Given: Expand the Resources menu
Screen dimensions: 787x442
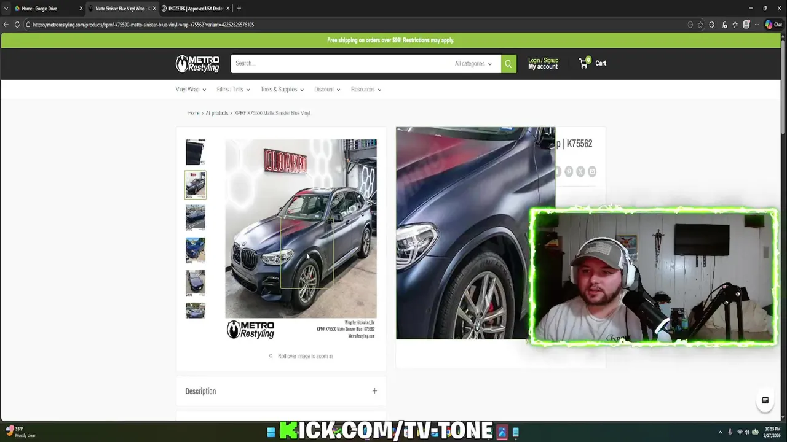Looking at the screenshot, I should (366, 90).
